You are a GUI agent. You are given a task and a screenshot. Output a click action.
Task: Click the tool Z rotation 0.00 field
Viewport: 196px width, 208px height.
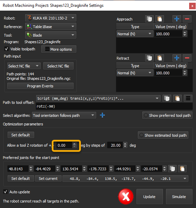tap(64, 145)
